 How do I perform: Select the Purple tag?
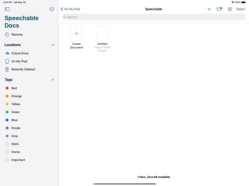tap(13, 128)
